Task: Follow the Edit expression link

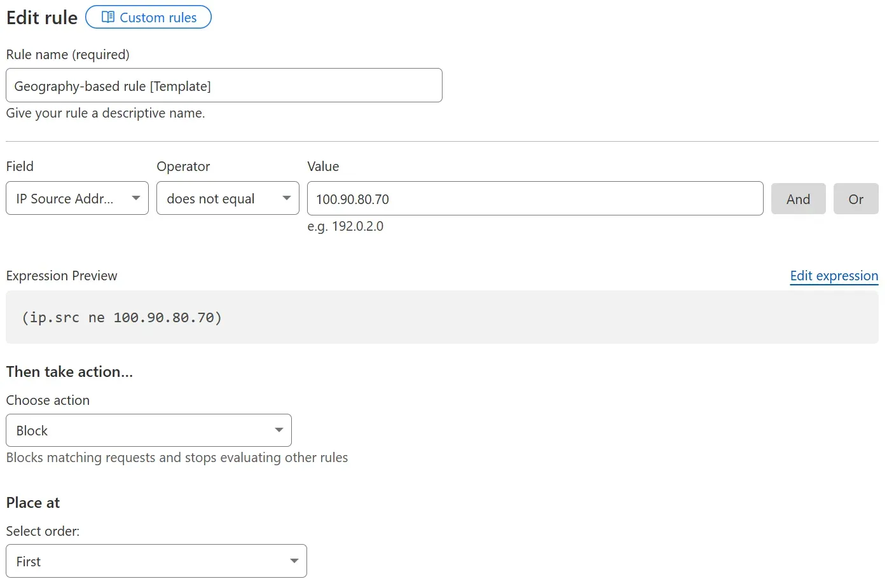Action: pos(834,276)
